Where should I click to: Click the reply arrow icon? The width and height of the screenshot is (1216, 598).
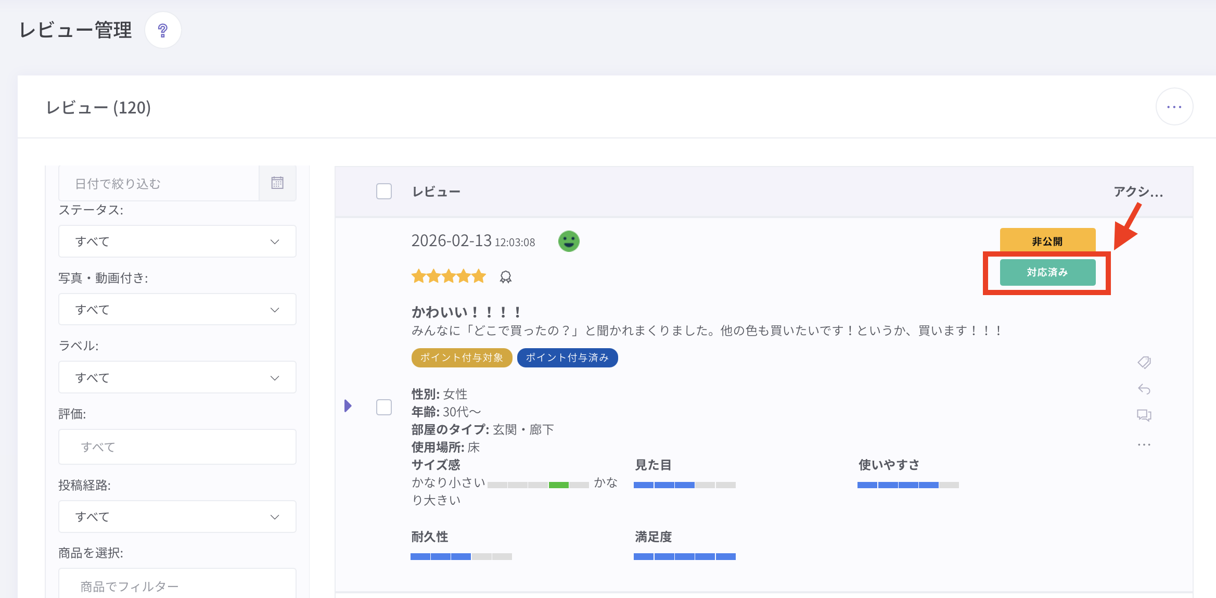(1144, 389)
